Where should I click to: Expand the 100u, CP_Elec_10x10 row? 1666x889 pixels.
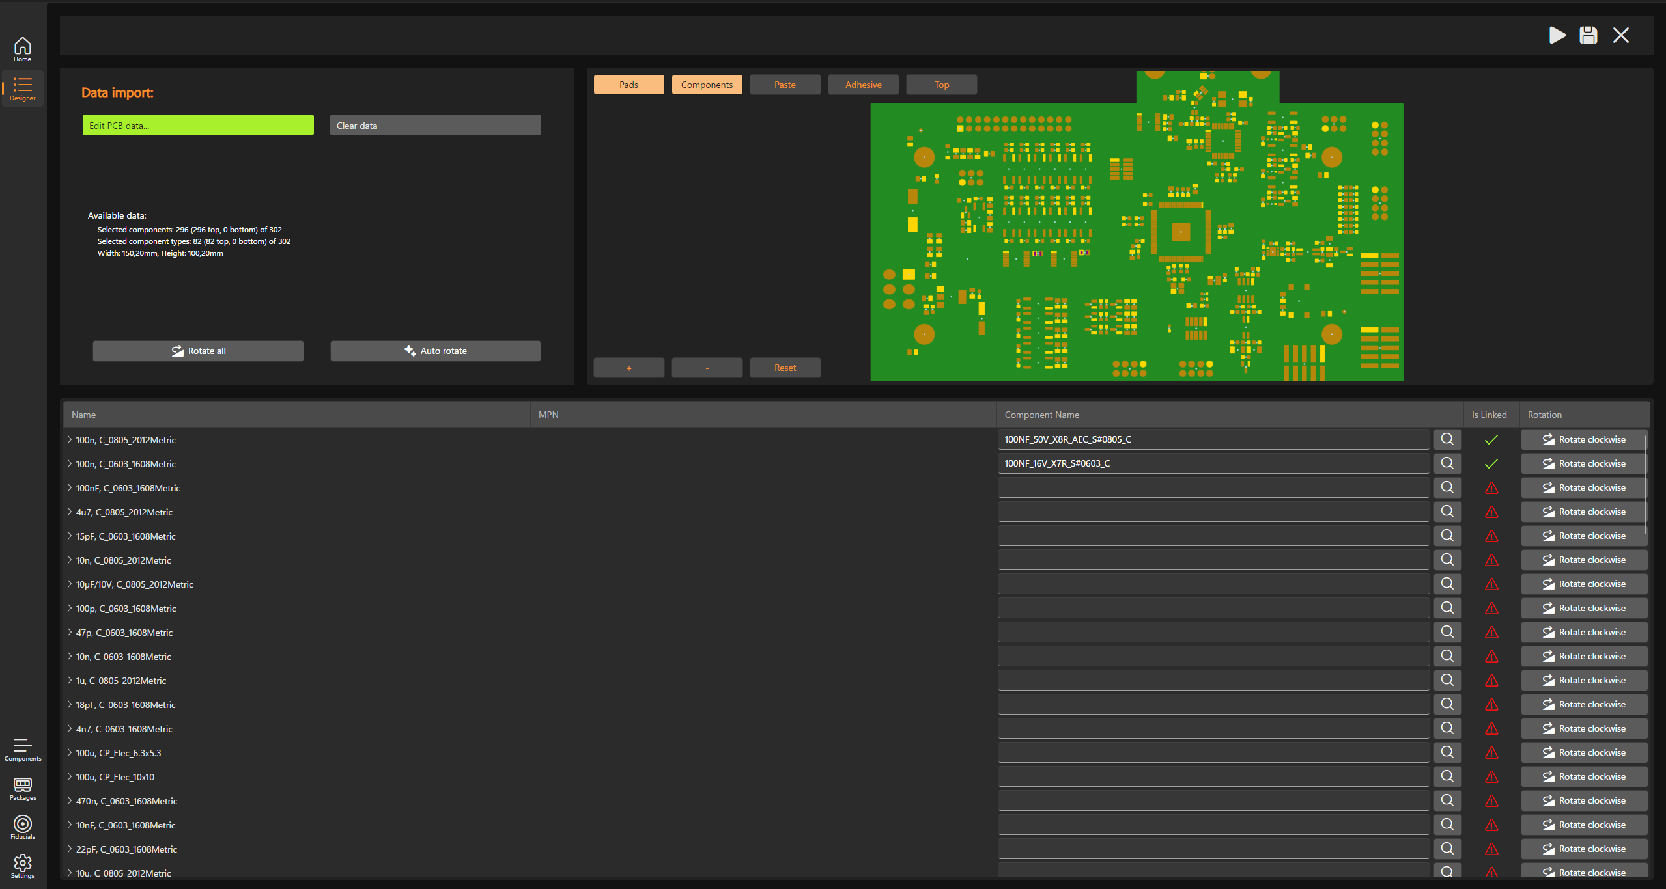tap(70, 777)
